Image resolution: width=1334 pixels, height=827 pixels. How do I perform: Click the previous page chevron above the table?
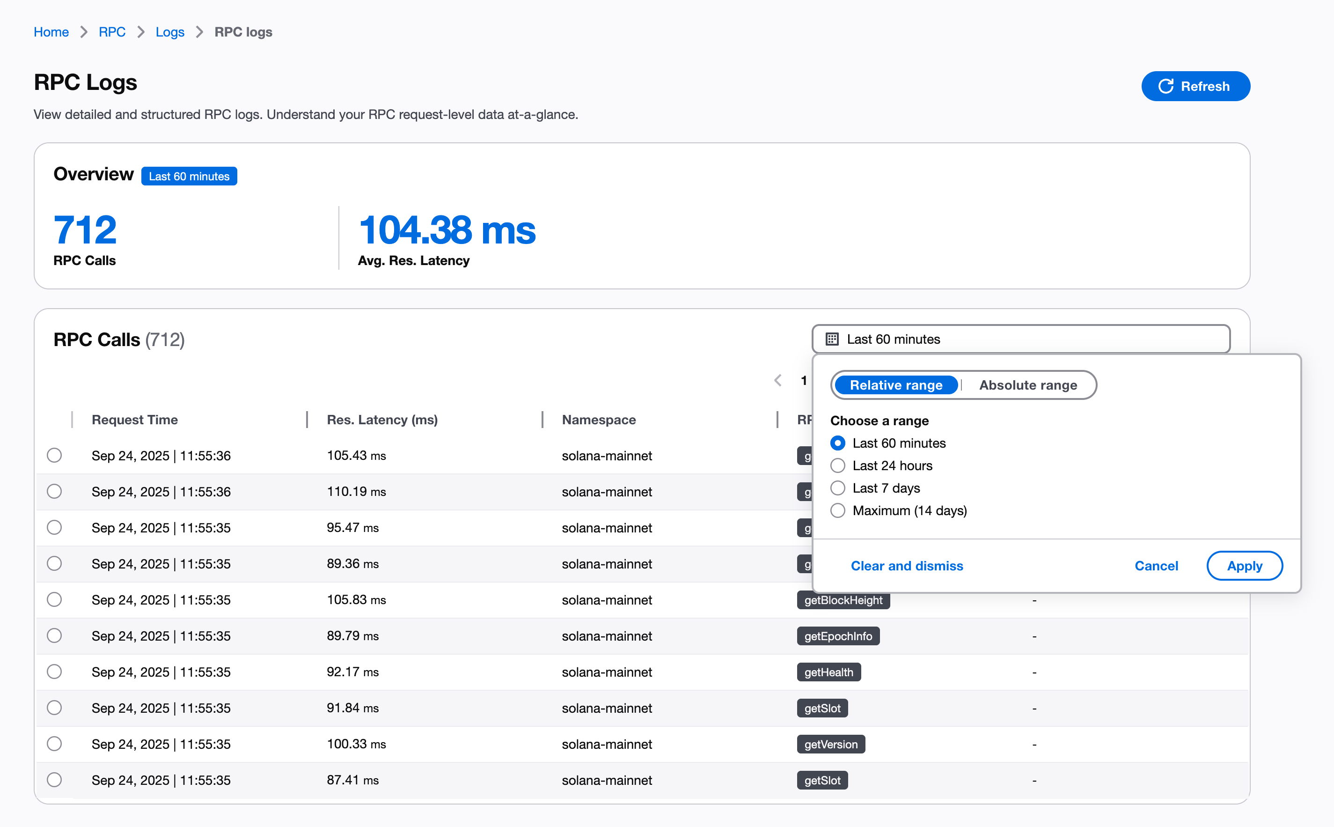[778, 380]
